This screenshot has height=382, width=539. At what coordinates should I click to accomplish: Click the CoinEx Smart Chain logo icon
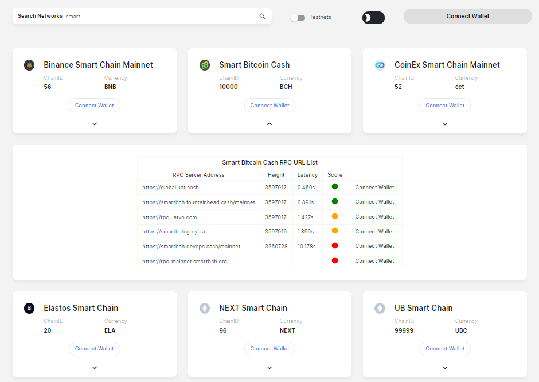tap(380, 65)
